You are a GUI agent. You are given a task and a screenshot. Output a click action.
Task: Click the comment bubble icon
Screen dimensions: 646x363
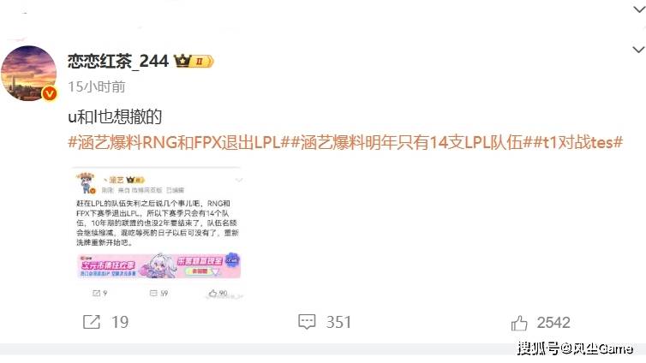(x=307, y=322)
